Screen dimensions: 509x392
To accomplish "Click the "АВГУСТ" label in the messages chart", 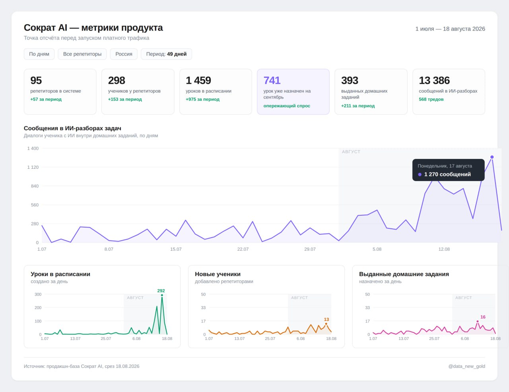I will (x=351, y=152).
